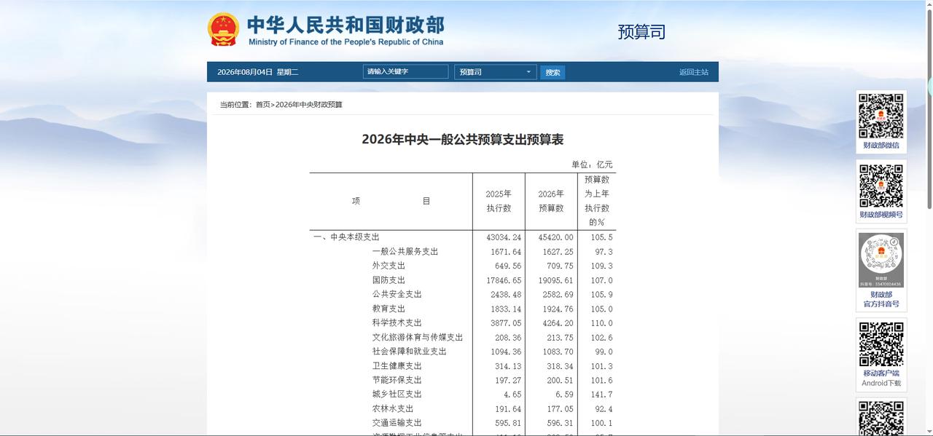933x436 pixels.
Task: Click the 城乡社区支出 row label
Action: (397, 394)
